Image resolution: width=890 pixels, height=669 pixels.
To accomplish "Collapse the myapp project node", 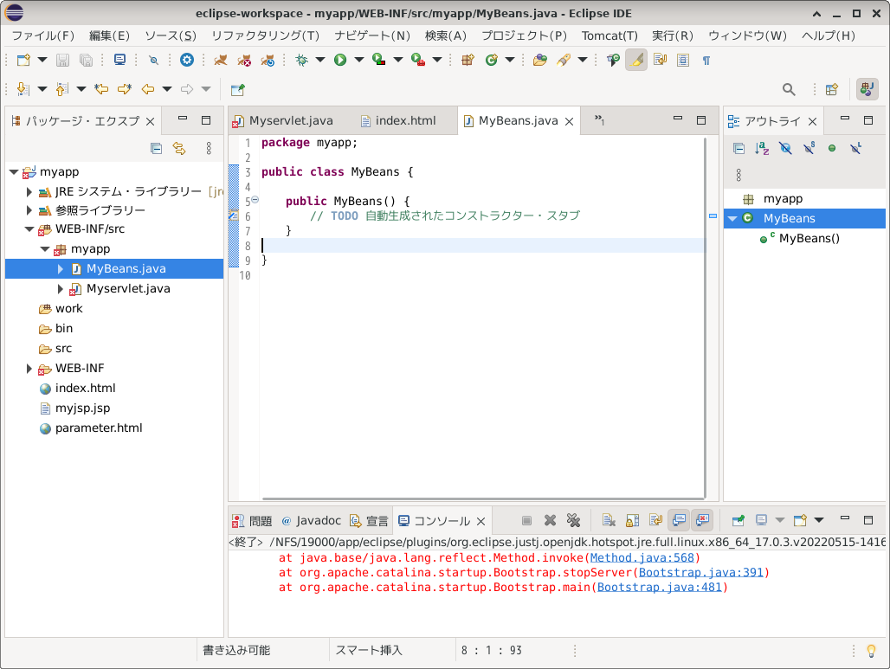I will 14,172.
